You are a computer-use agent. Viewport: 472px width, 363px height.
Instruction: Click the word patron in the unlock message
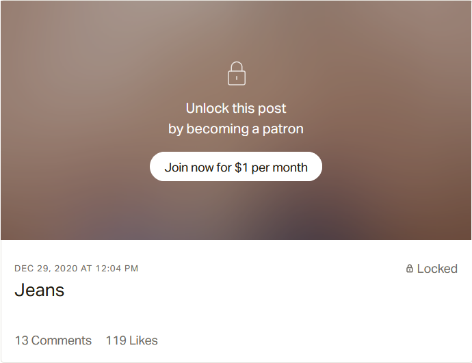pos(285,129)
